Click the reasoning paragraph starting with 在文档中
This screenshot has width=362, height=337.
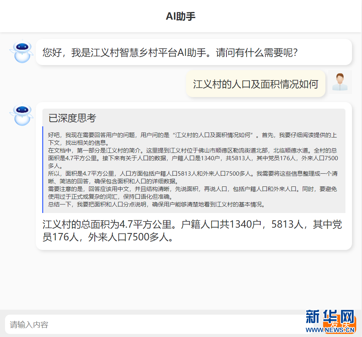pyautogui.click(x=193, y=158)
